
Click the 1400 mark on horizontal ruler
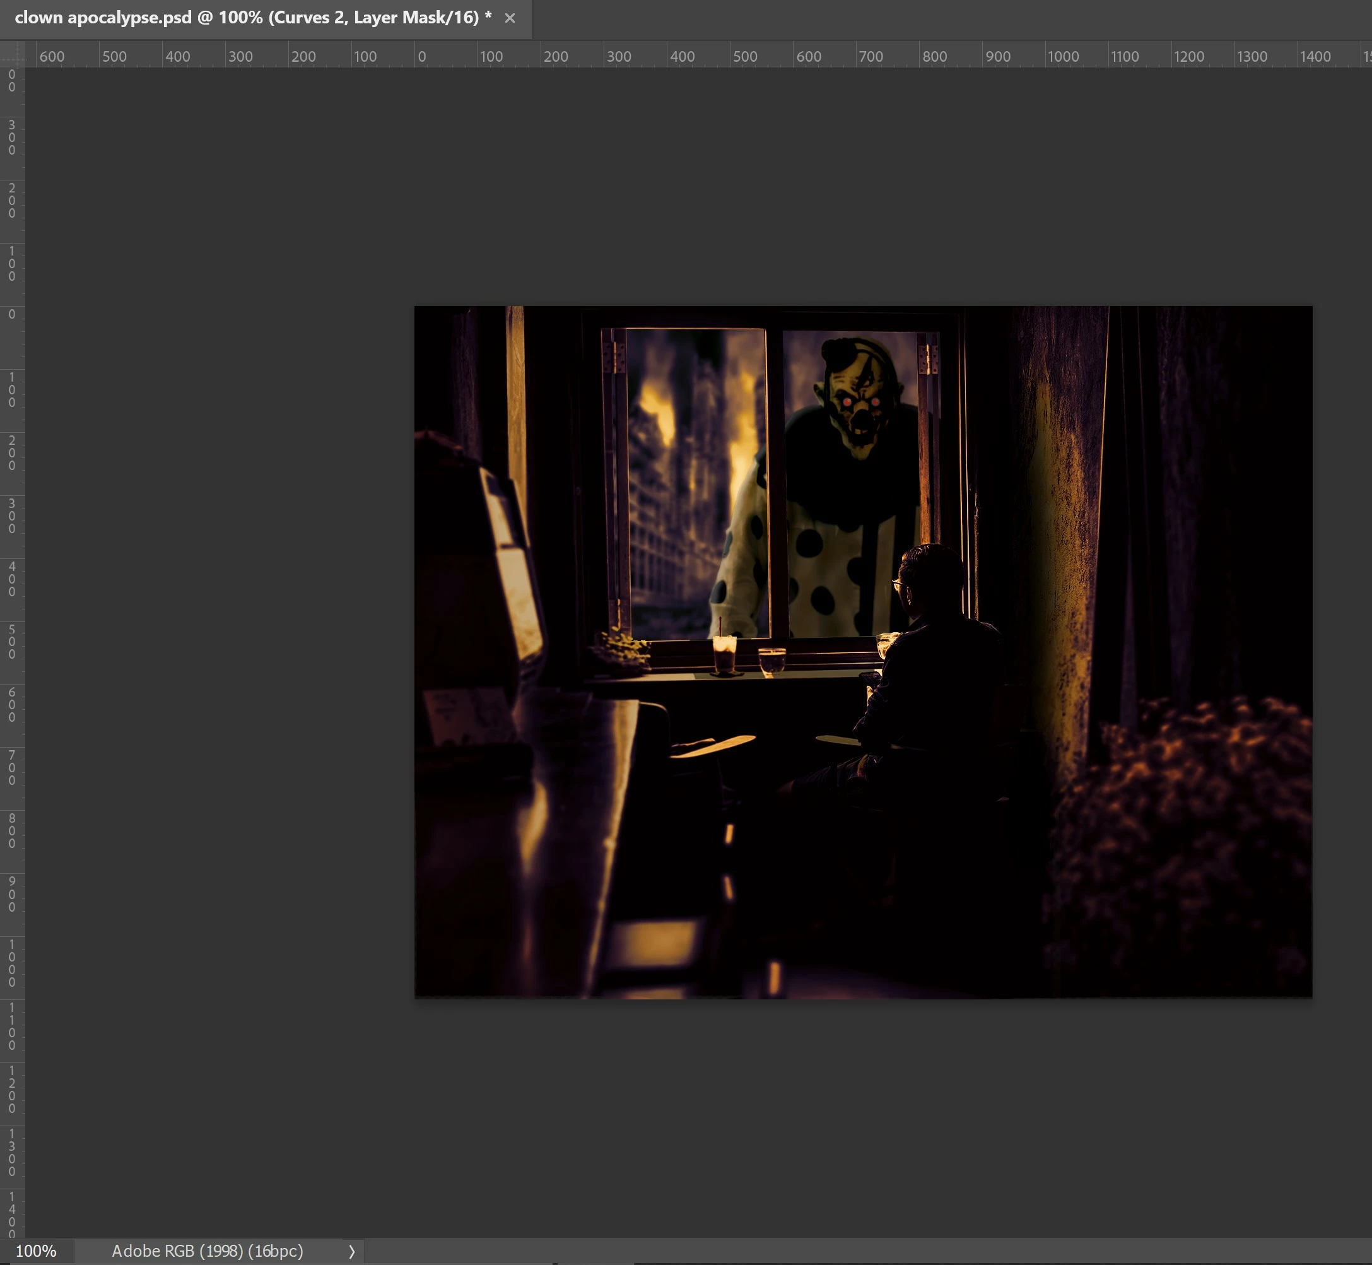click(1315, 56)
